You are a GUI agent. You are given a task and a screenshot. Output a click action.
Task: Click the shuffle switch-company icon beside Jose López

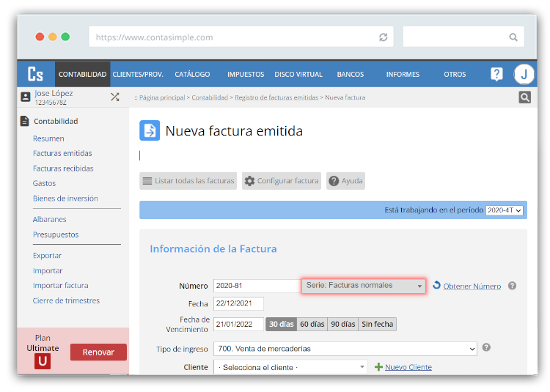click(x=115, y=97)
